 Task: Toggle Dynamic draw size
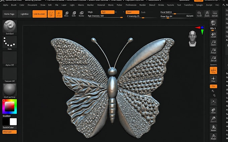click(190, 16)
